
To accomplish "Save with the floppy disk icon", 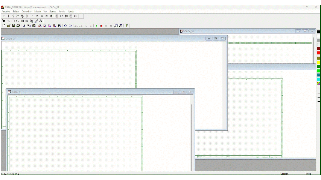I will 14,26.
